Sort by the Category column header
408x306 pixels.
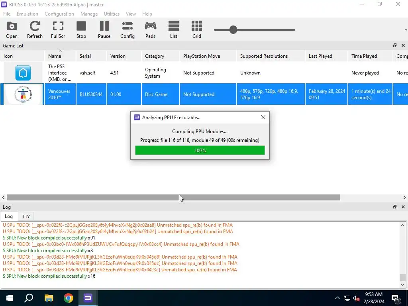click(x=161, y=56)
